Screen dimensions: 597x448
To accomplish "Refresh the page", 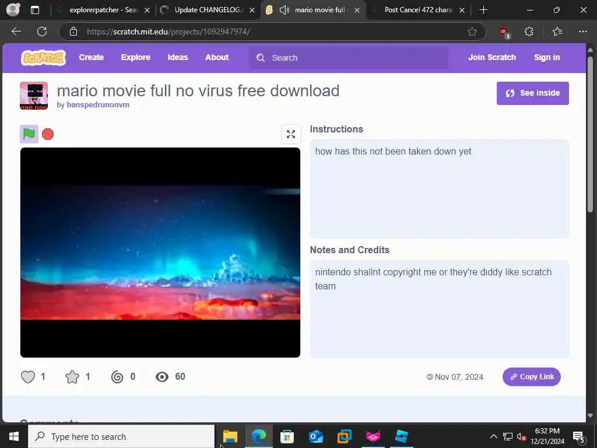I will 42,32.
